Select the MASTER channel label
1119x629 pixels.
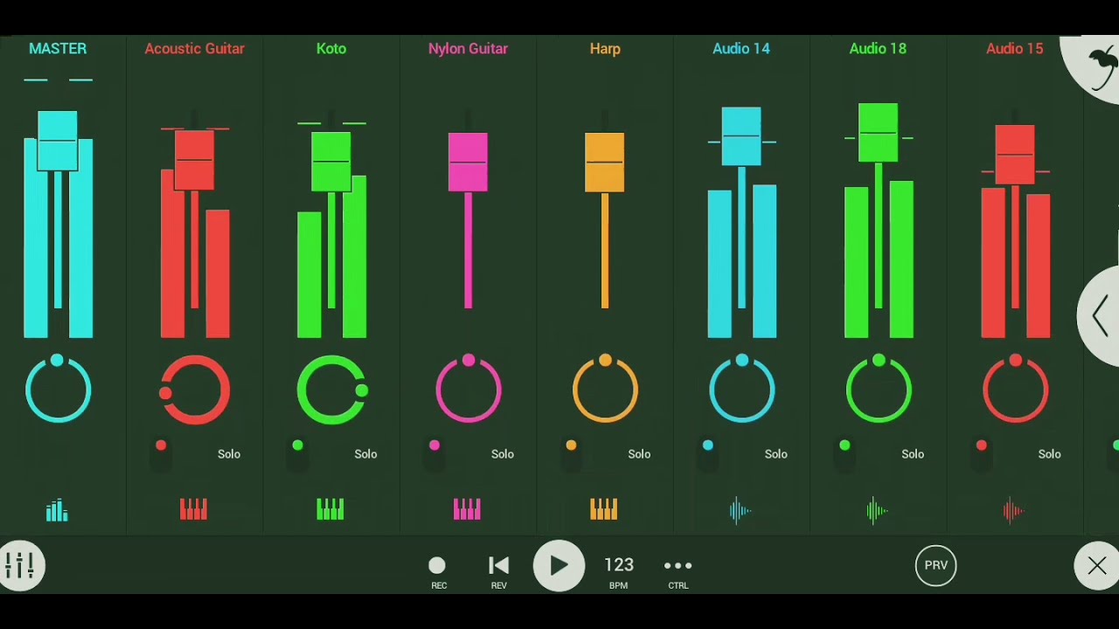(x=58, y=49)
